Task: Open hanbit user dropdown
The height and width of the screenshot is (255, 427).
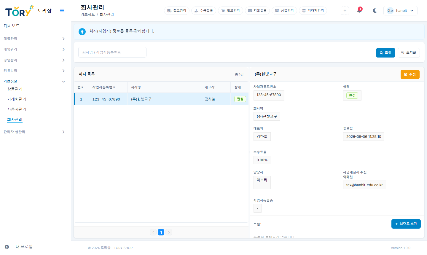Action: click(x=400, y=11)
